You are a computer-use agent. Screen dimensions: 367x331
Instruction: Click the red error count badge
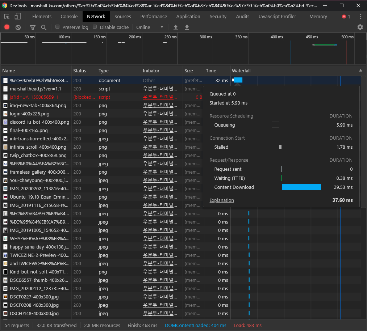pyautogui.click(x=346, y=17)
